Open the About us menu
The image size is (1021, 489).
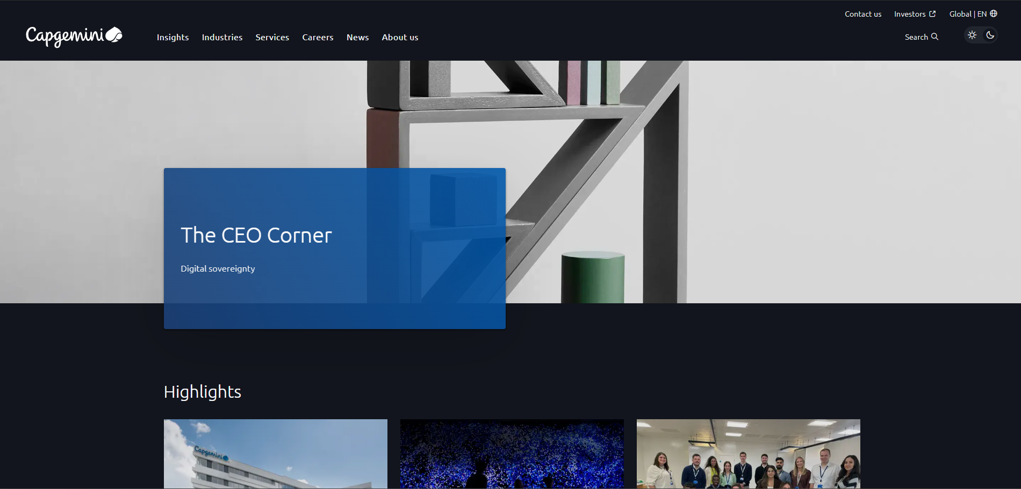click(400, 37)
